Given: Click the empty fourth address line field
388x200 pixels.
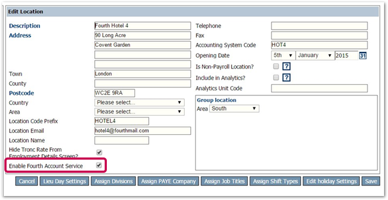Looking at the screenshot, I should (142, 64).
